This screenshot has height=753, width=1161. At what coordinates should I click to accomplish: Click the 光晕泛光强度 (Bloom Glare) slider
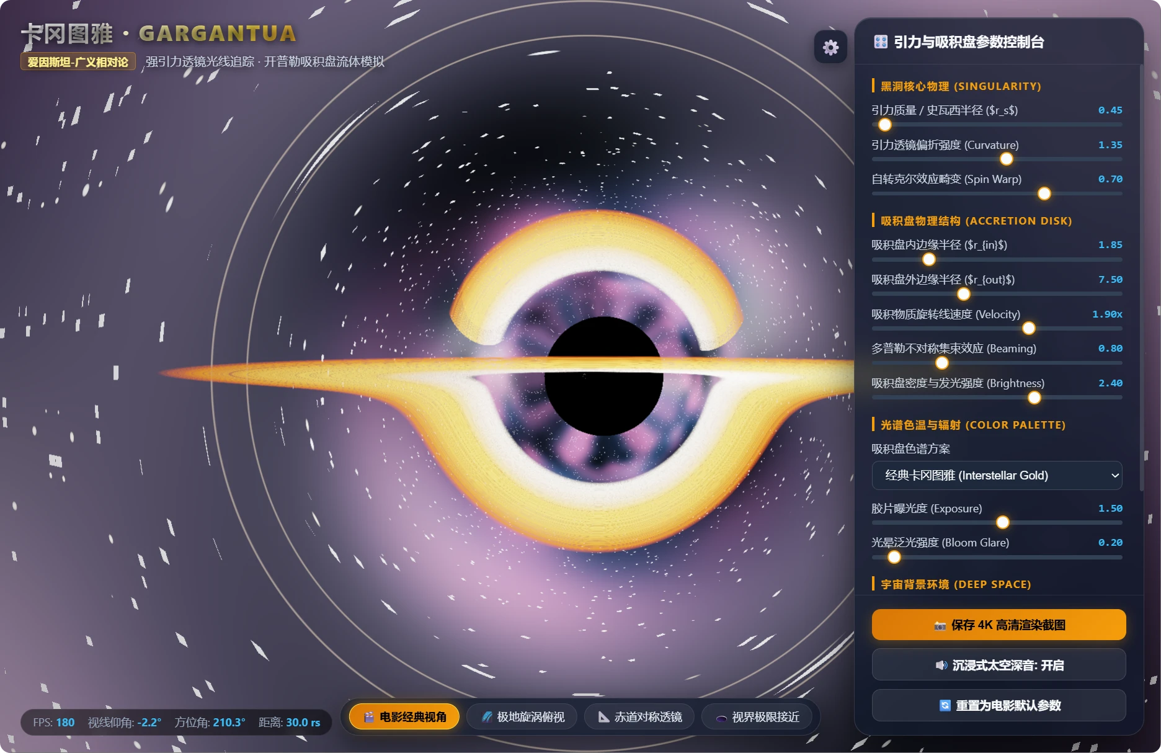[997, 557]
